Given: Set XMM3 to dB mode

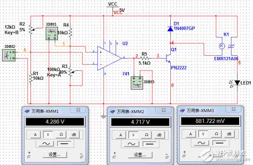Looking at the screenshot, I should click(229, 134).
